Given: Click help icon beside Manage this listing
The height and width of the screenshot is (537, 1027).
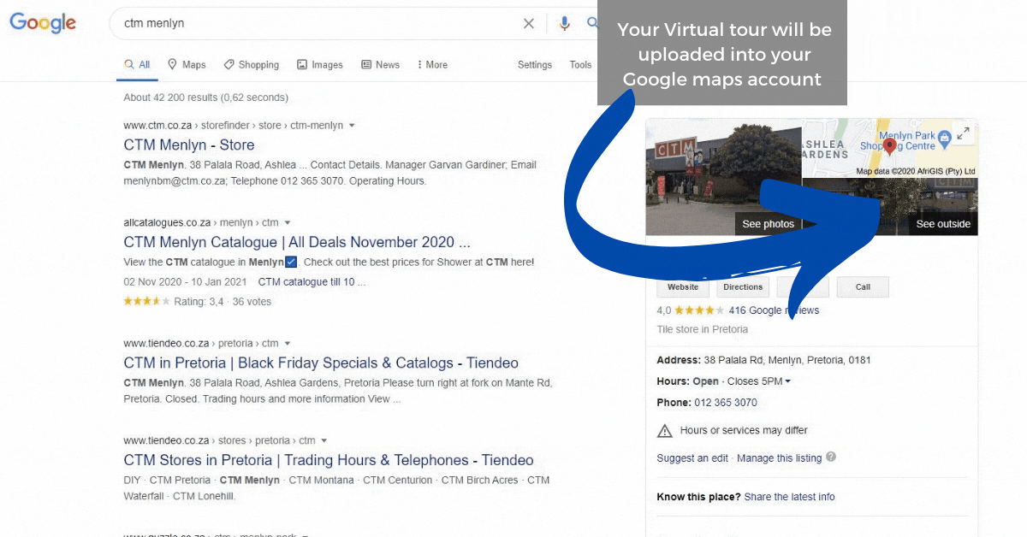Looking at the screenshot, I should click(x=831, y=457).
